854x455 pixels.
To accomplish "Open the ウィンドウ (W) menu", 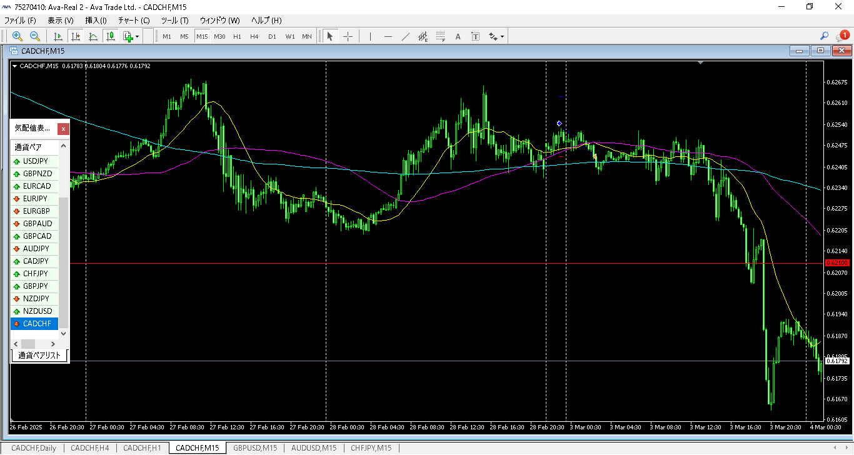I will tap(219, 20).
